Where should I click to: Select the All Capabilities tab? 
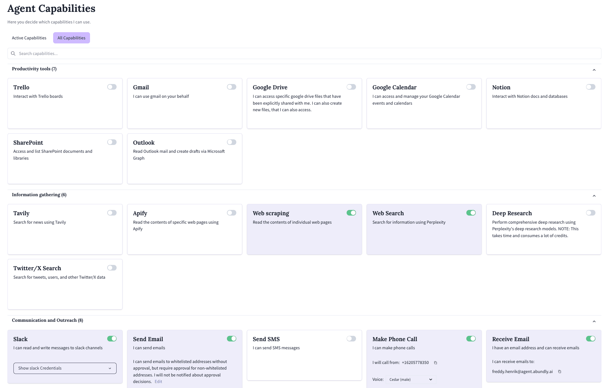(x=71, y=38)
